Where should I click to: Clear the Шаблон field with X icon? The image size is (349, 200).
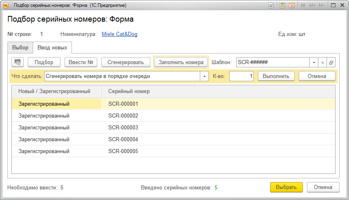pos(322,62)
